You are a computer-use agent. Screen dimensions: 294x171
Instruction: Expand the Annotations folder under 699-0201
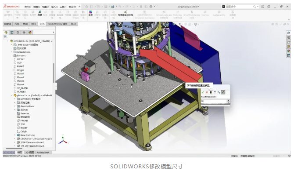pyautogui.click(x=11, y=52)
